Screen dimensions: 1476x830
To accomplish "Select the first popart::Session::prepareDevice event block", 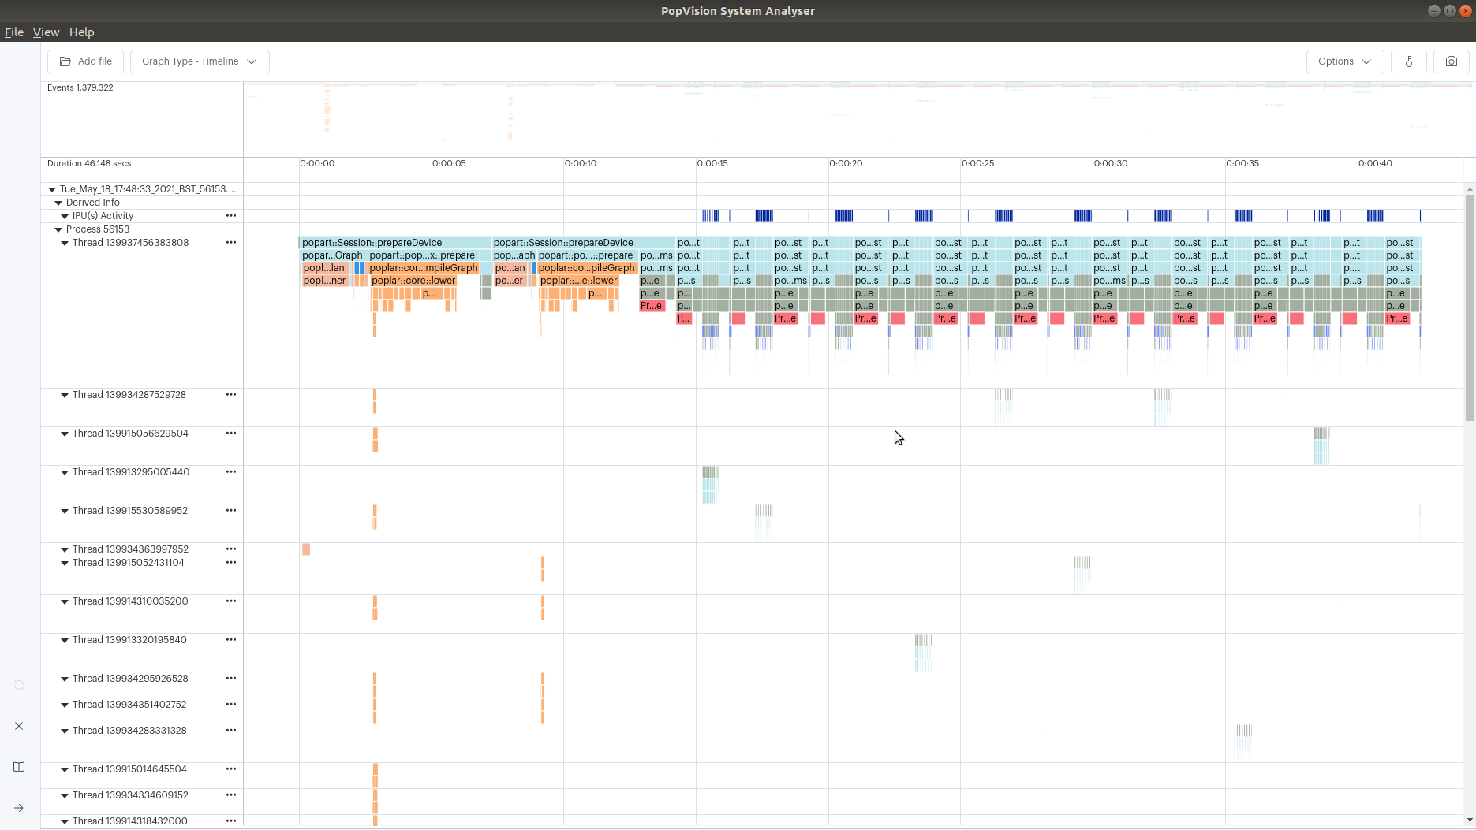I will (395, 243).
